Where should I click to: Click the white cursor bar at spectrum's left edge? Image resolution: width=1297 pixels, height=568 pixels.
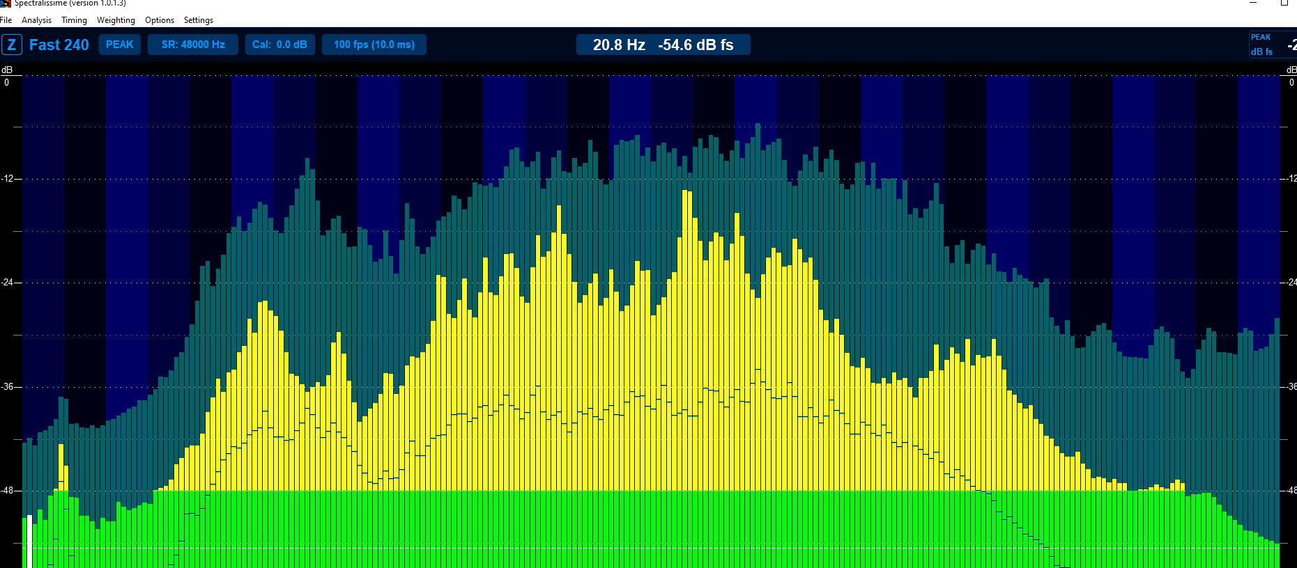[x=29, y=542]
